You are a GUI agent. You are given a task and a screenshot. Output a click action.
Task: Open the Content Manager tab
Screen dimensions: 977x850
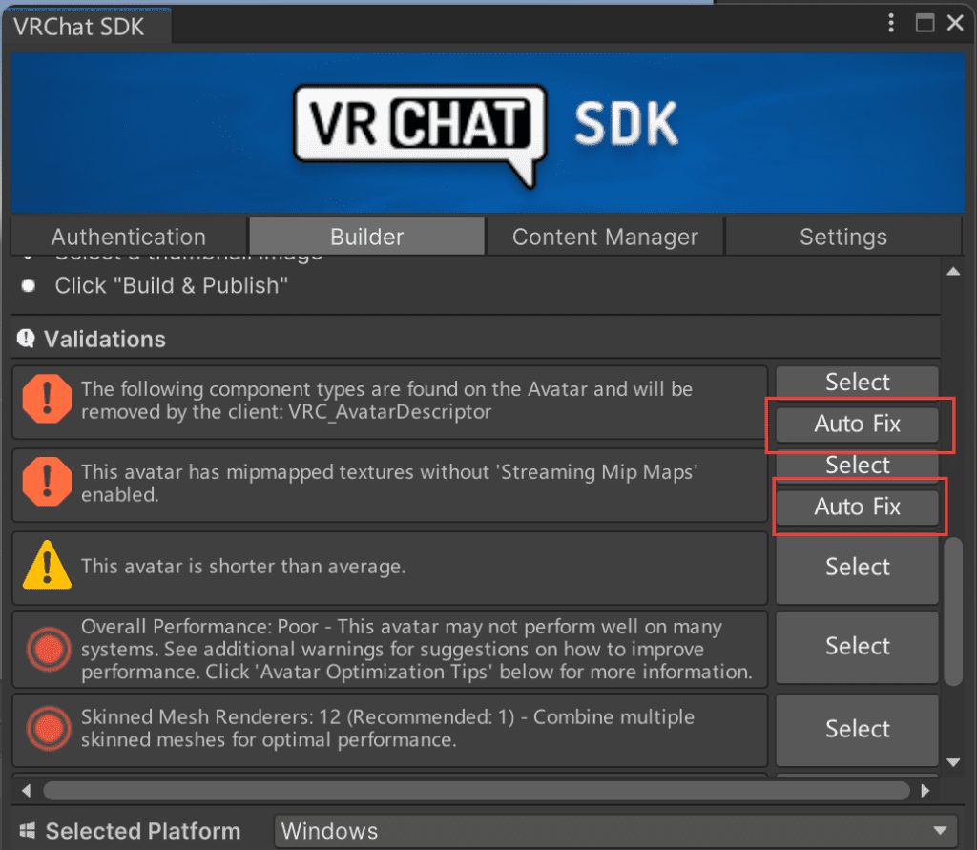pyautogui.click(x=605, y=237)
